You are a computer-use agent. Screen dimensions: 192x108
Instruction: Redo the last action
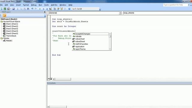tap(36, 9)
